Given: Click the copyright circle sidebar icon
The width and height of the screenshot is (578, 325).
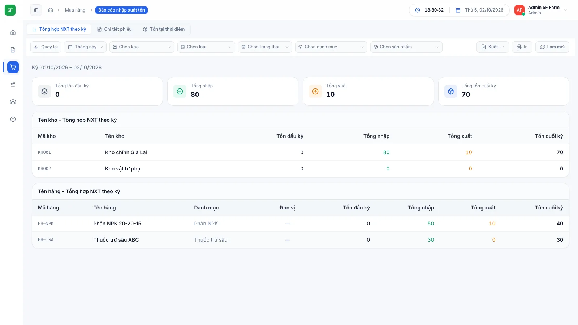Looking at the screenshot, I should click(x=13, y=119).
